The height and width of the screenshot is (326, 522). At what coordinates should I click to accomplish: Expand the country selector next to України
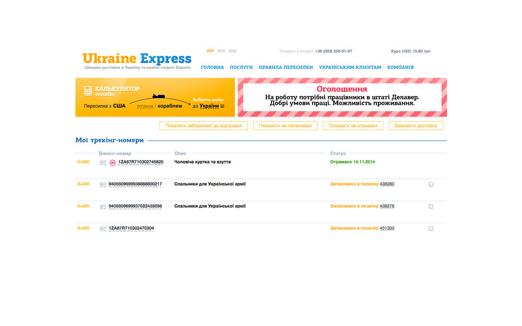coord(222,106)
